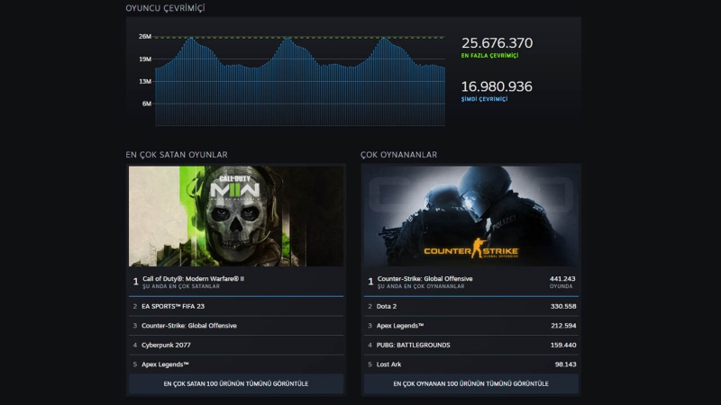Screen dimensions: 721x405
Task: Open Counter-Strike: Global Offensive in top sellers list
Action: [x=189, y=326]
